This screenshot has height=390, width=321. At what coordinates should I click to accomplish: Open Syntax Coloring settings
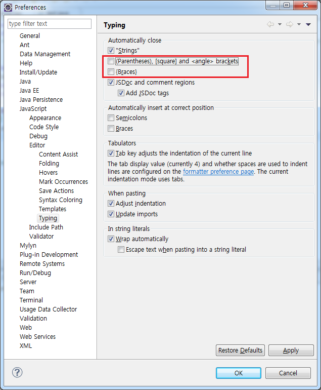tap(61, 200)
